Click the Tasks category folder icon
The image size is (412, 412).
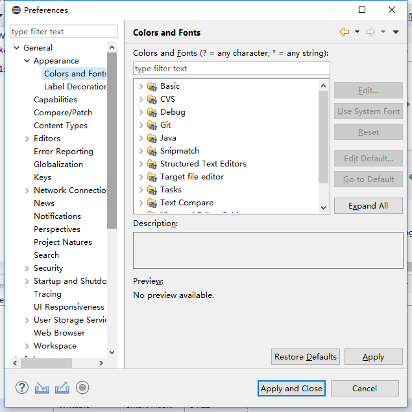point(152,190)
